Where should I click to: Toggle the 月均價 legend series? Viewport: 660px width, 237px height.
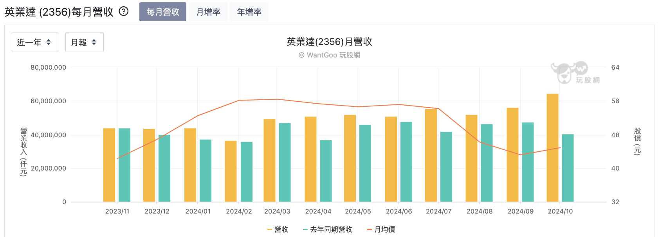click(381, 230)
